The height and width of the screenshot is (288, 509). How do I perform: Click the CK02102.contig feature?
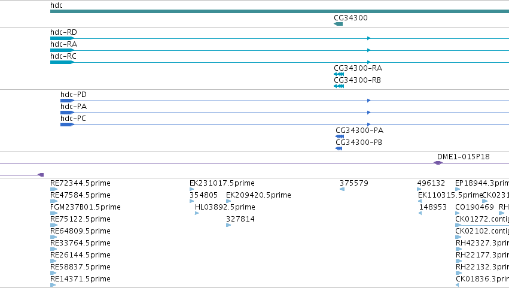coord(458,237)
